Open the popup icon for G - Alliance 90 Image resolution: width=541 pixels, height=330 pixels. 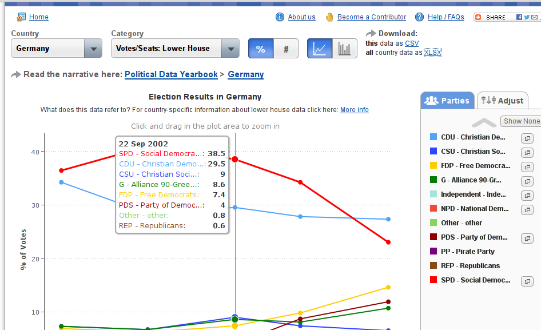pos(527,181)
